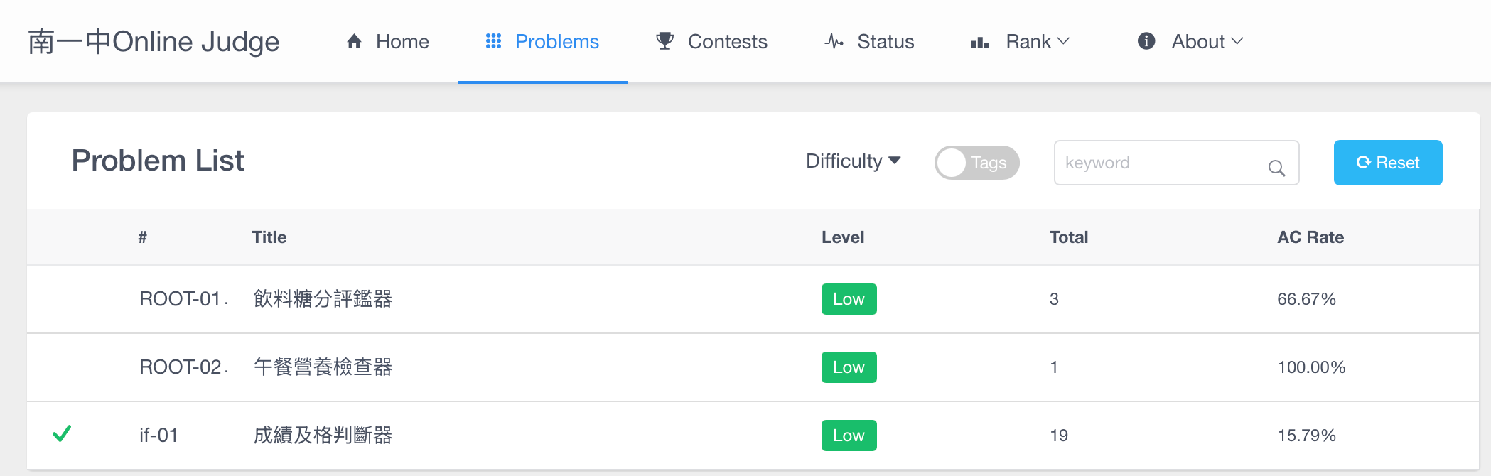Open the Difficulty dropdown filter
Viewport: 1491px width, 476px height.
853,161
